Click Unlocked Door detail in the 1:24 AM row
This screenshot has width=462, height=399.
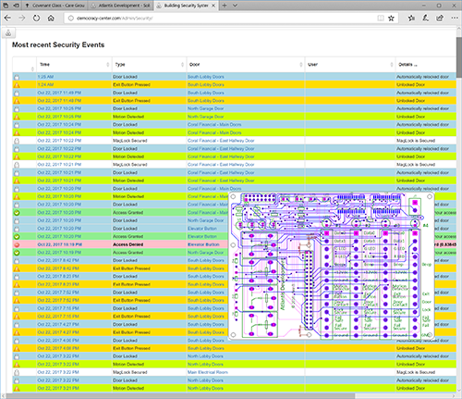click(410, 84)
